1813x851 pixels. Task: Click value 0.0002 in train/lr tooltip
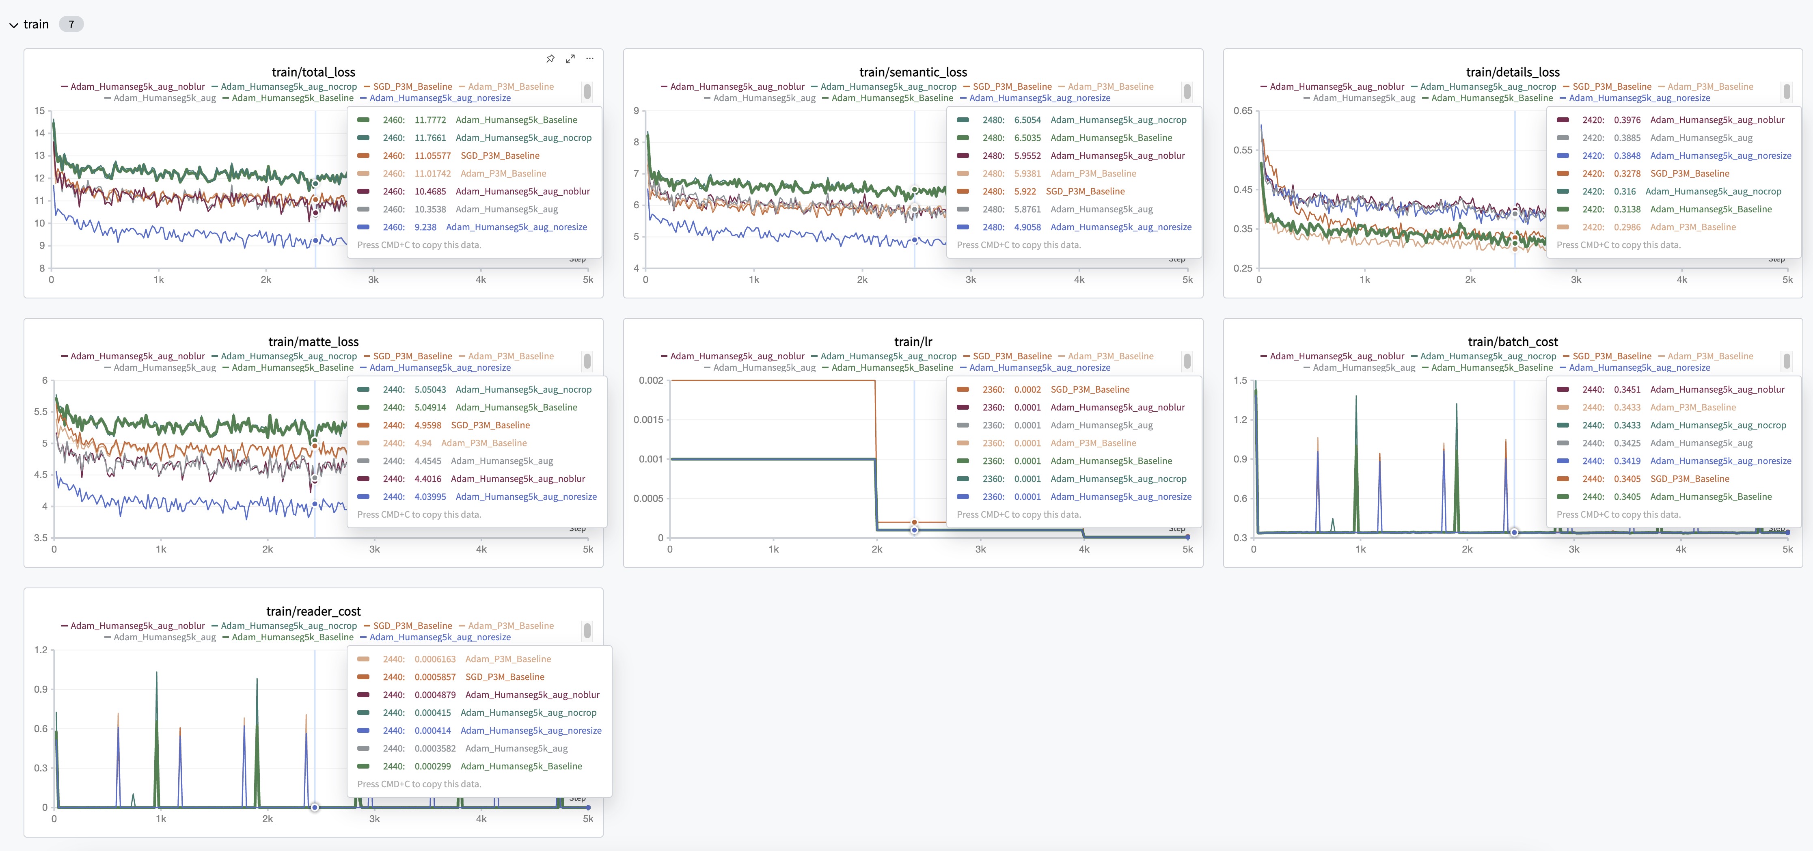click(1027, 389)
